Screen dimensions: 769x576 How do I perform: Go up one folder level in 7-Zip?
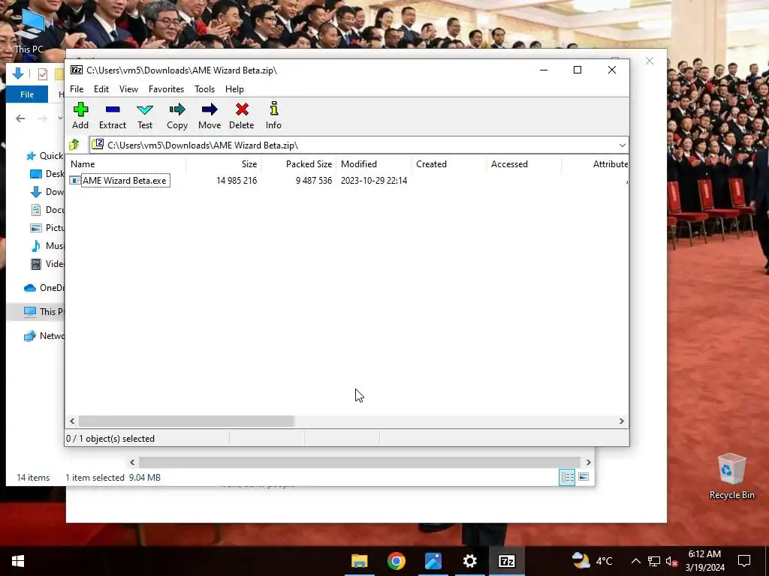pyautogui.click(x=74, y=145)
